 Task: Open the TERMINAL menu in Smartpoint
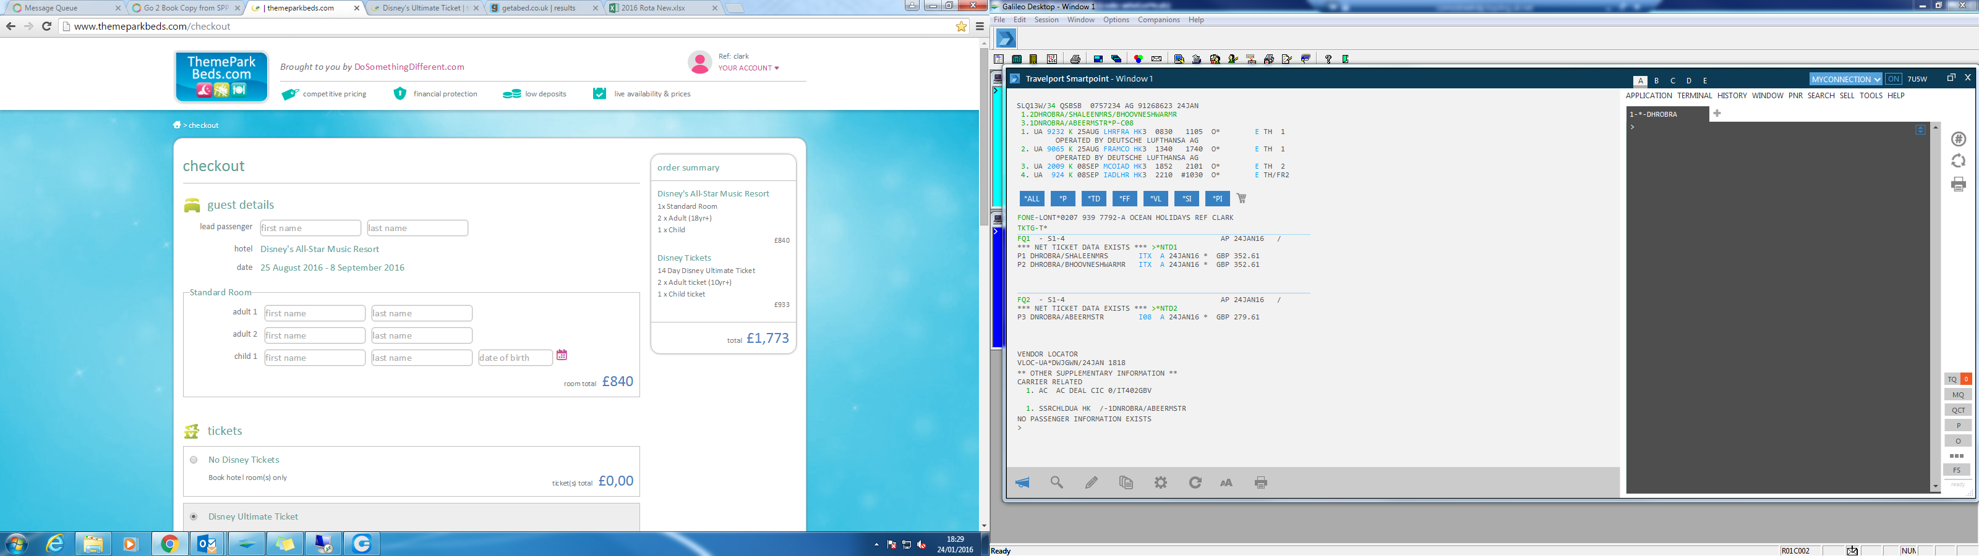pyautogui.click(x=1695, y=96)
